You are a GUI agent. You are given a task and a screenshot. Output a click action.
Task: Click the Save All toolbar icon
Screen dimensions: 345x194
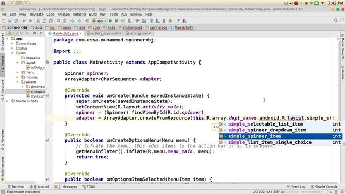pyautogui.click(x=10, y=21)
